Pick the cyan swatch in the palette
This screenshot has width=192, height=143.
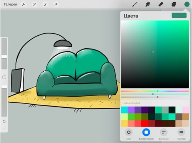pyautogui.click(x=124, y=110)
